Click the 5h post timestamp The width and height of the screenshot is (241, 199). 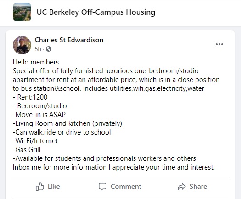point(38,49)
